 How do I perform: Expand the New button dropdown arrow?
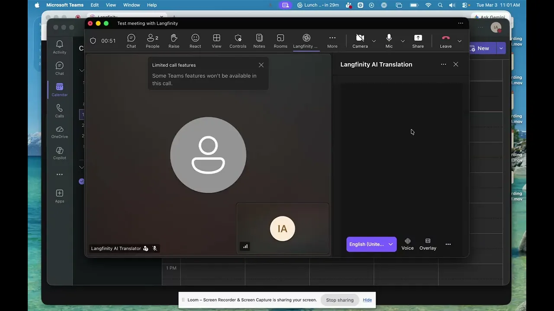point(501,48)
